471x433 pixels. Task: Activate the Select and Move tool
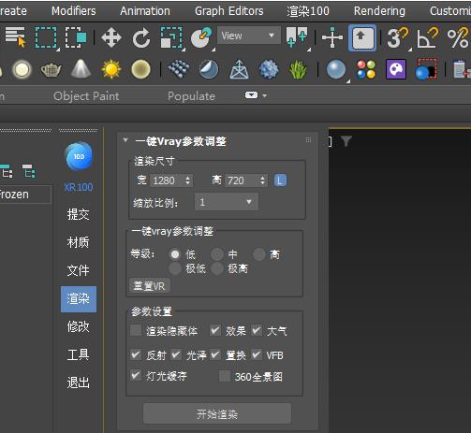111,37
